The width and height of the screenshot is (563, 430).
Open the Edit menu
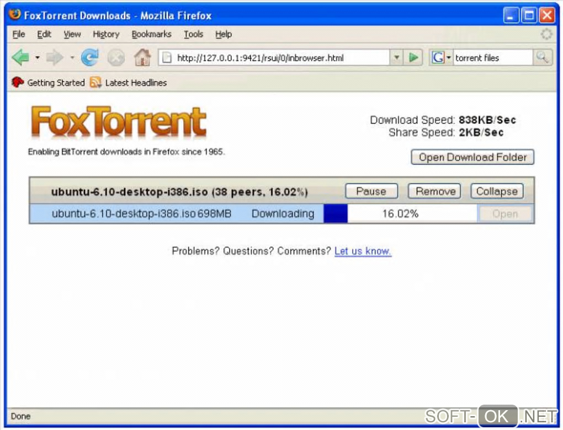[x=44, y=34]
